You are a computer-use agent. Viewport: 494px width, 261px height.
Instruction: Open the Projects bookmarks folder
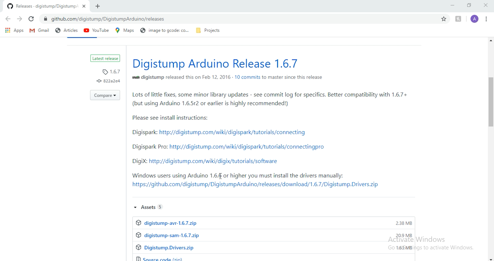click(208, 30)
